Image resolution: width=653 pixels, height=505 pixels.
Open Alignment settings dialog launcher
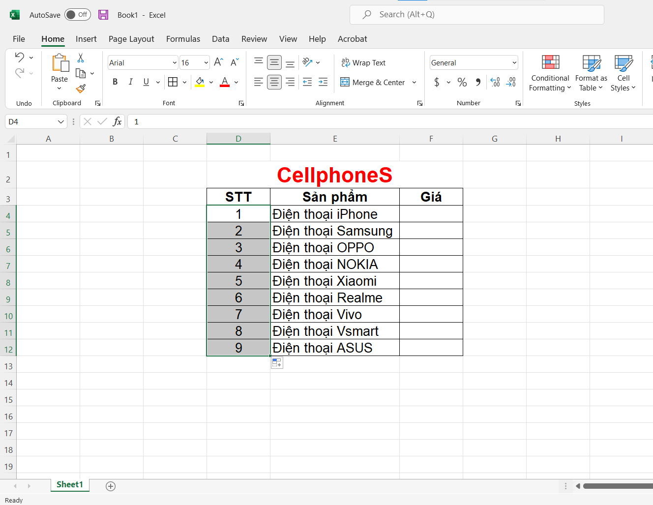tap(420, 103)
